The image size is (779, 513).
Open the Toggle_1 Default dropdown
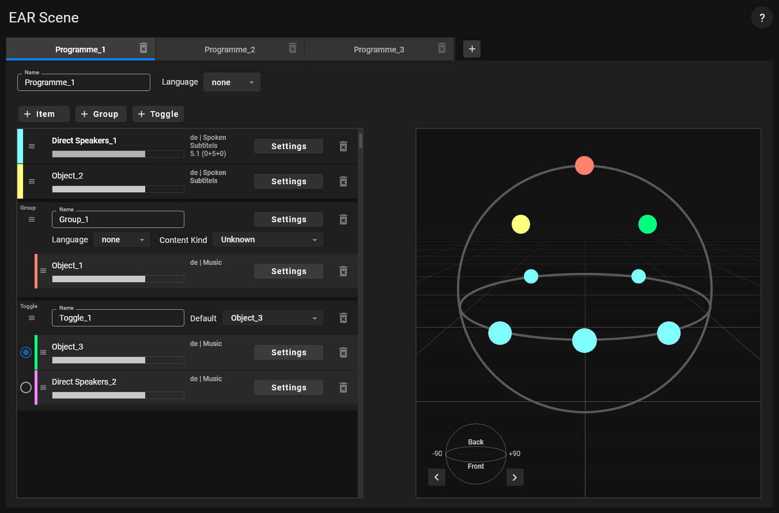[273, 318]
